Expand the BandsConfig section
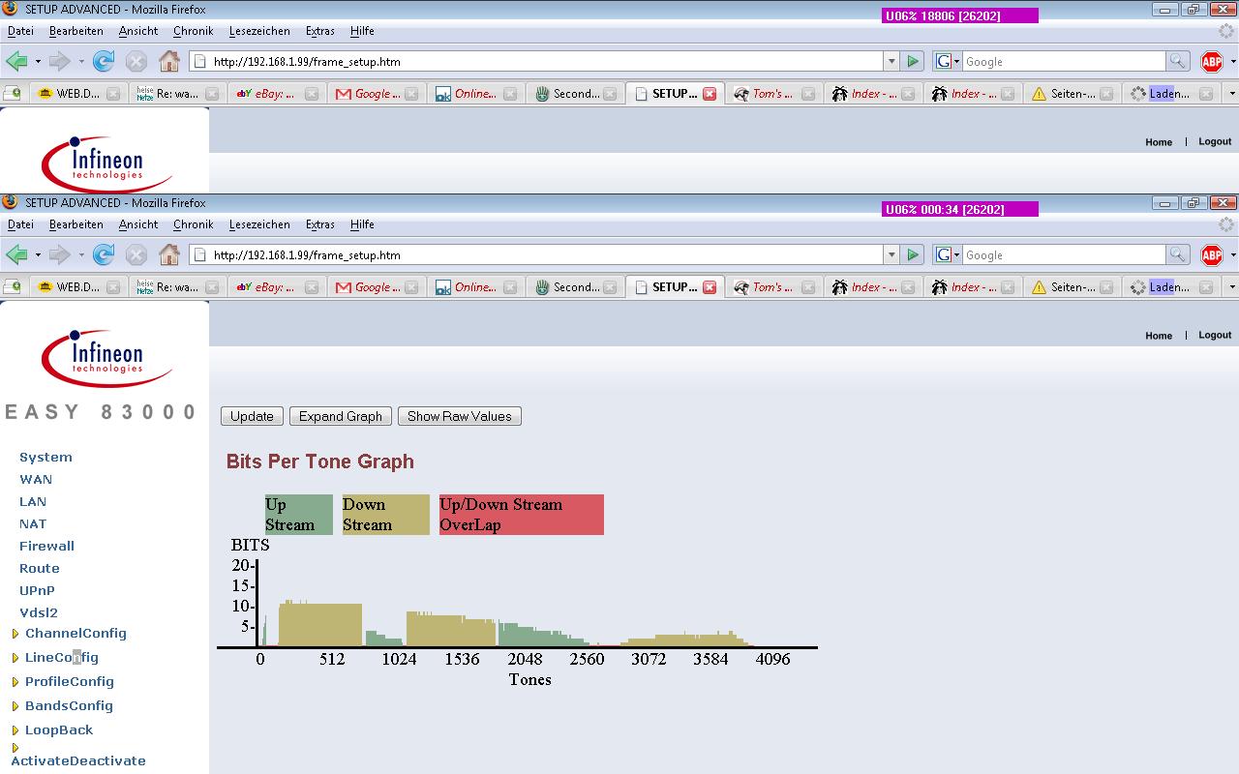 15,707
